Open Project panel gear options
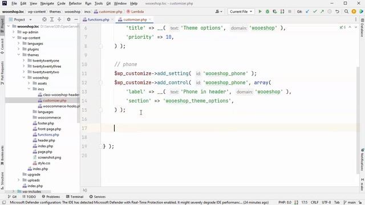The height and width of the screenshot is (205, 365). click(68, 19)
